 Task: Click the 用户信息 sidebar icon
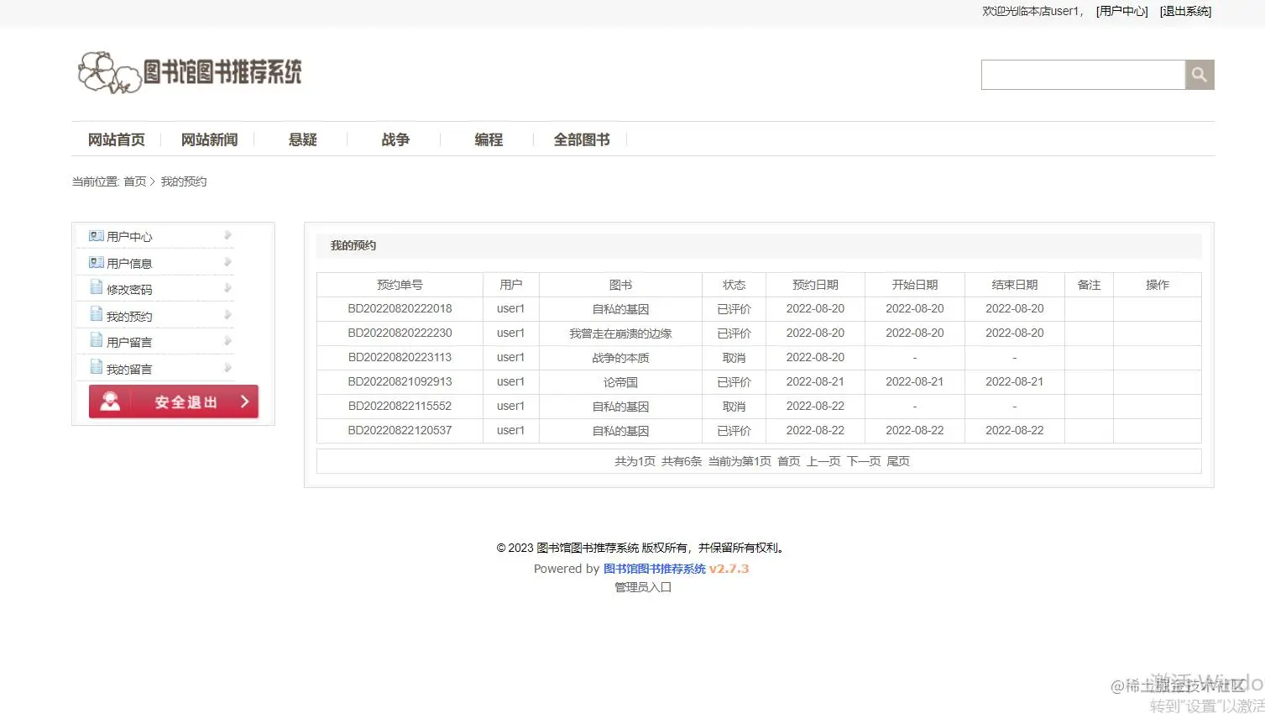pos(97,263)
